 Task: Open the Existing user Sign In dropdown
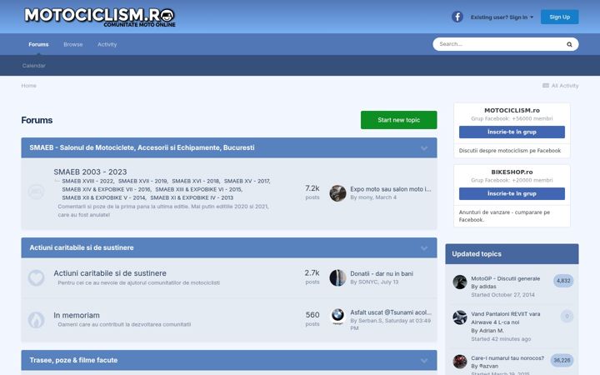(502, 17)
